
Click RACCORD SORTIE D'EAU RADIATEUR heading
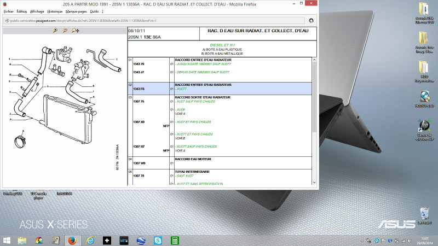203,97
